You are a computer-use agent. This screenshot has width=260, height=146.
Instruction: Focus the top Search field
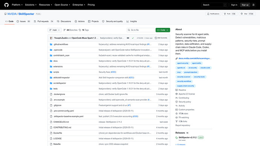pos(215,5)
